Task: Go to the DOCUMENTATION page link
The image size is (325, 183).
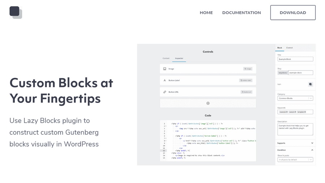Action: point(242,13)
